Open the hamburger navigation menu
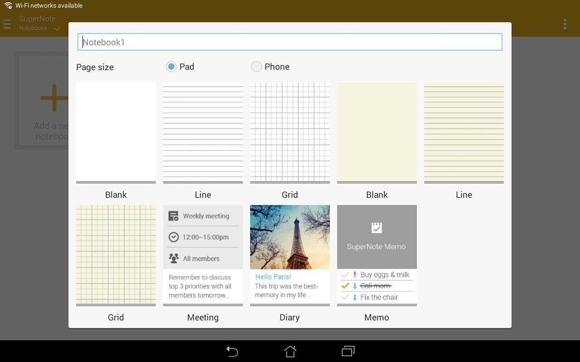 pyautogui.click(x=7, y=24)
